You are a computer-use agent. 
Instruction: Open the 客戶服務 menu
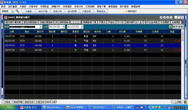point(124,6)
